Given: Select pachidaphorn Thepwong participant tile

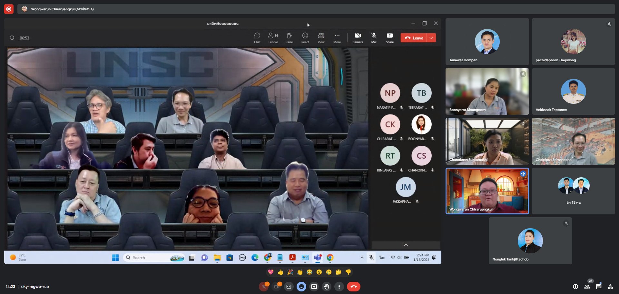Looking at the screenshot, I should pos(574,41).
